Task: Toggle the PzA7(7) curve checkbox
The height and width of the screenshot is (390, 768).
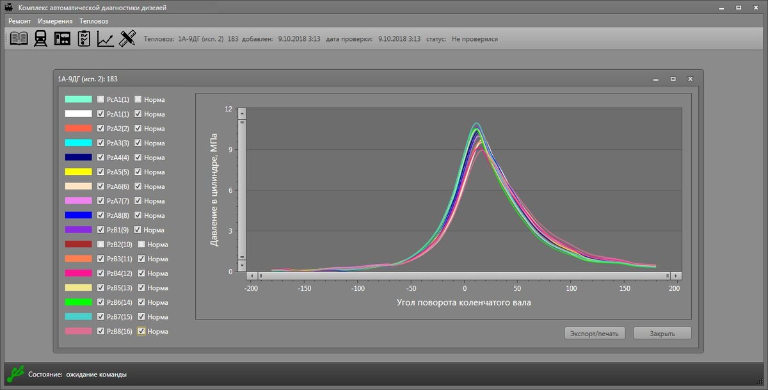Action: pos(100,200)
